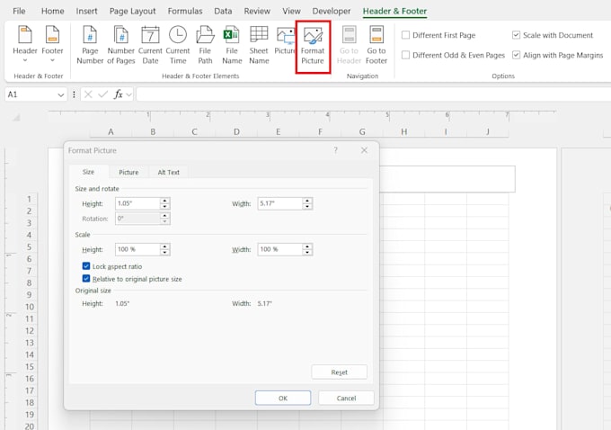Click the Insert Function fx icon
Viewport: 611px width, 430px height.
tap(118, 94)
